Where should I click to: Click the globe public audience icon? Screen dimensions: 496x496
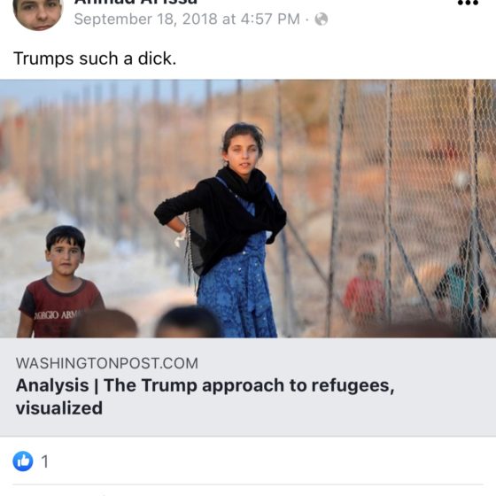pos(321,19)
